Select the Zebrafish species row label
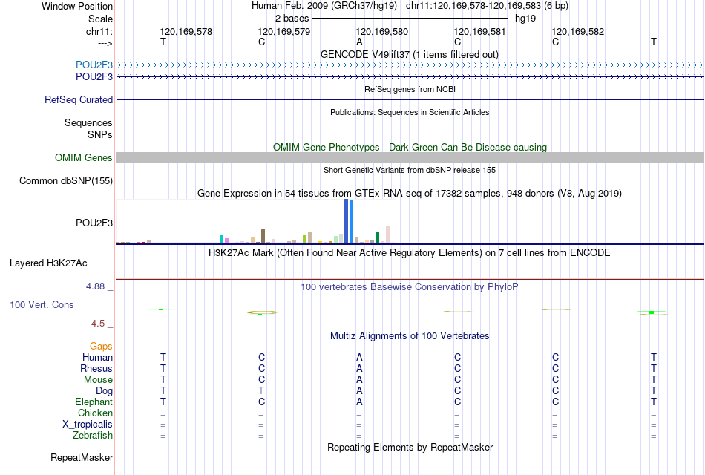Screen dimensions: 705x475 tap(92, 436)
